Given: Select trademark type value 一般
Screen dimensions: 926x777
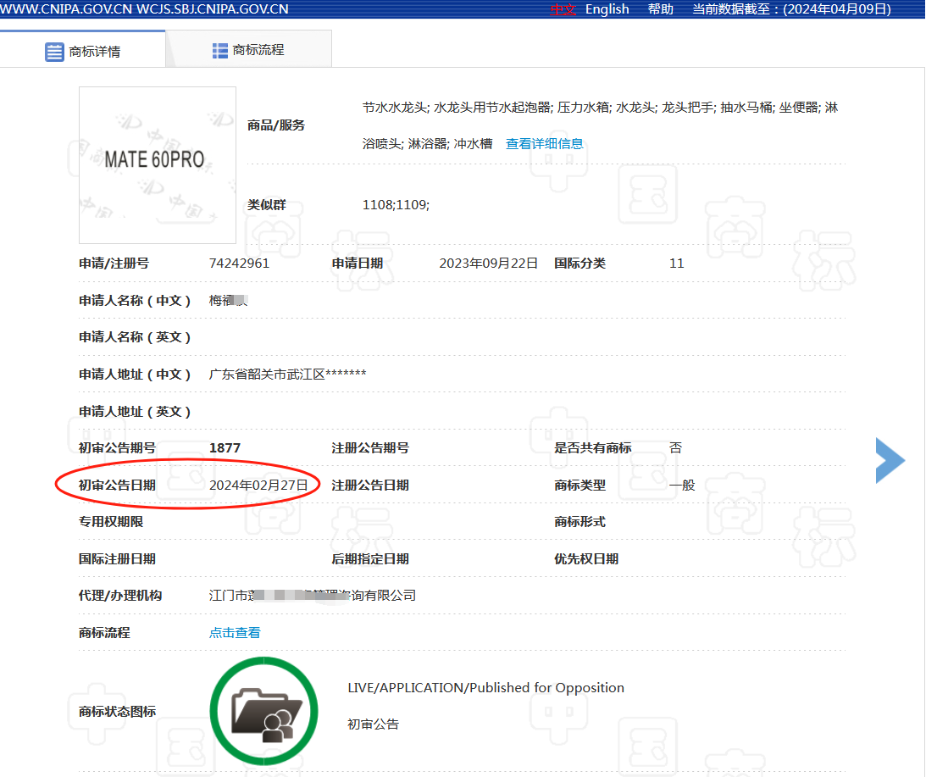Looking at the screenshot, I should coord(682,486).
